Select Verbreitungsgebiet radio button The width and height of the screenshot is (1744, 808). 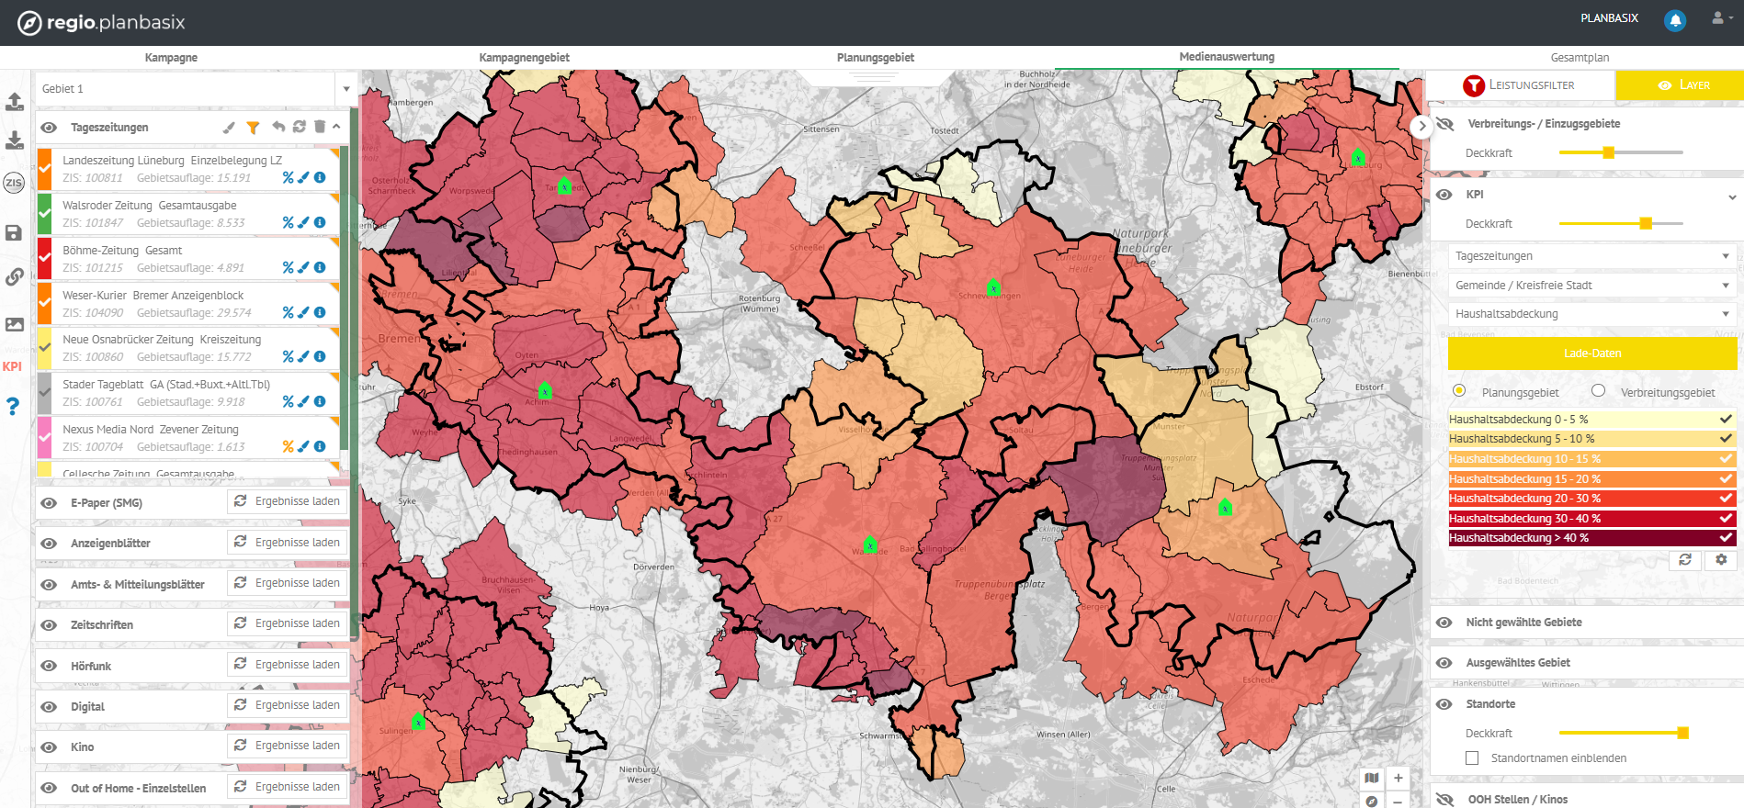click(x=1599, y=391)
